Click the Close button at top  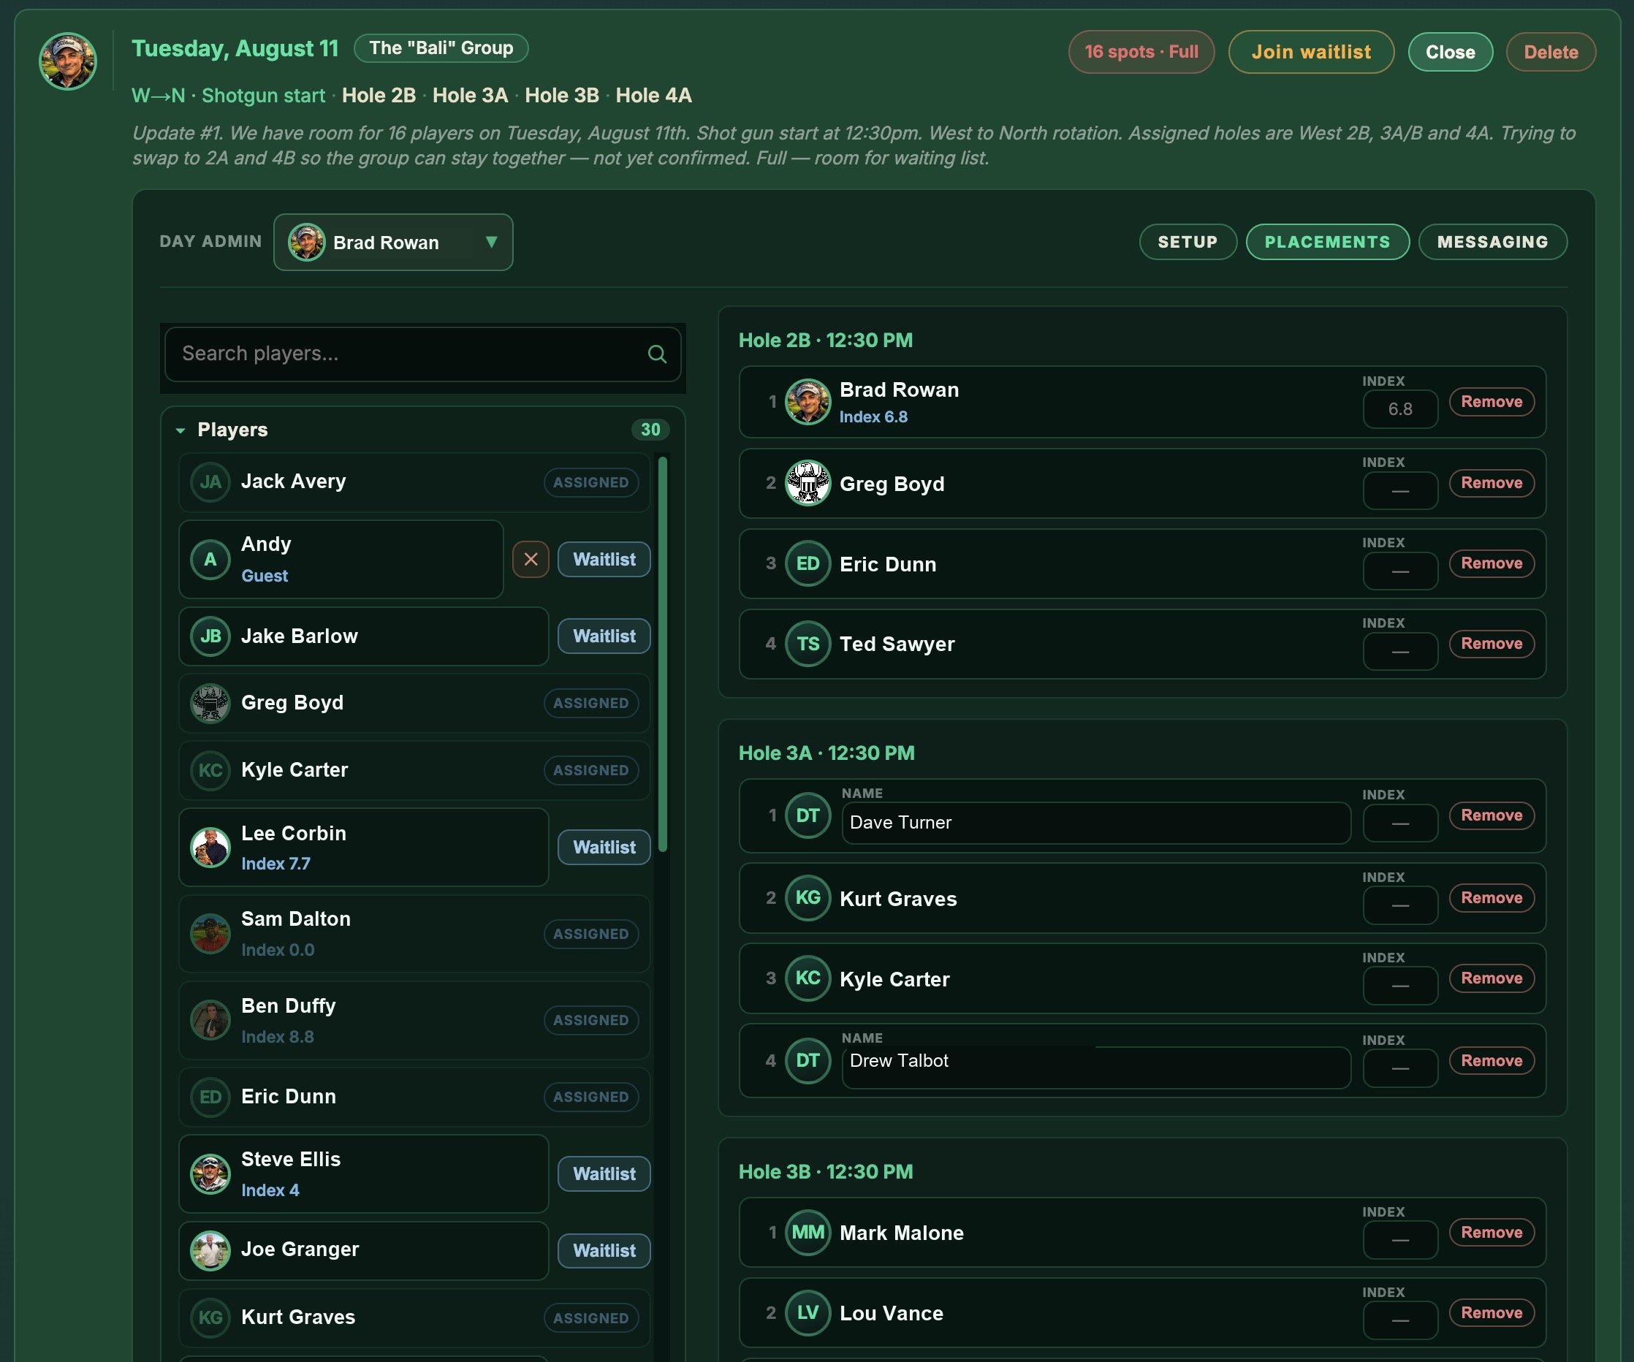point(1451,52)
